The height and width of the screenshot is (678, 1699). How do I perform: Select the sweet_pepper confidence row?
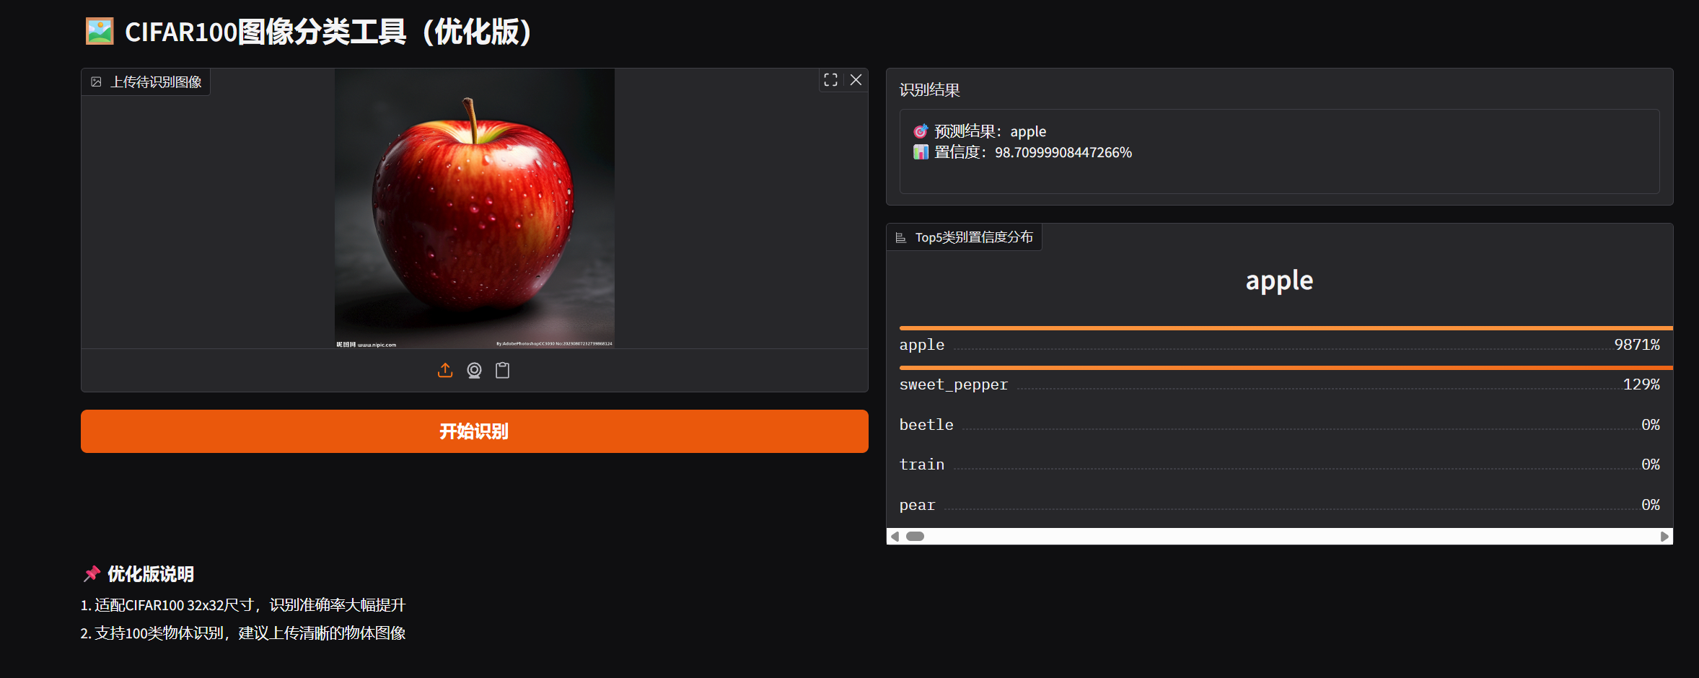[1279, 384]
